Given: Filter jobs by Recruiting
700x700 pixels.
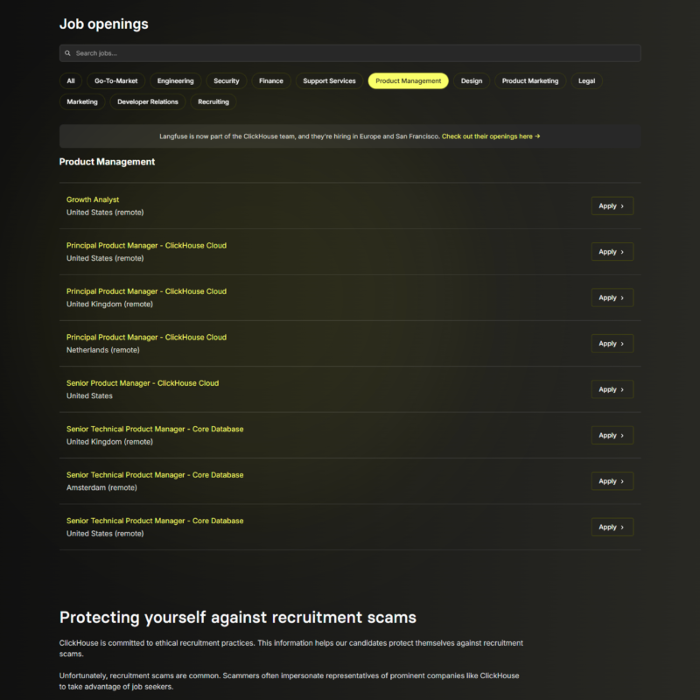Looking at the screenshot, I should click(x=213, y=101).
